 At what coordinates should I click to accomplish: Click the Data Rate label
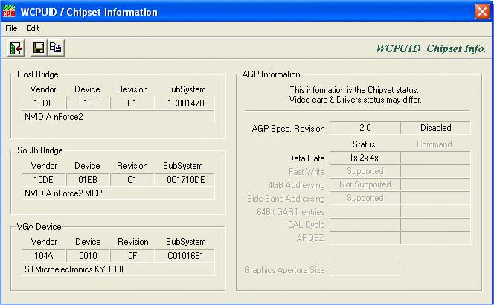tap(307, 158)
